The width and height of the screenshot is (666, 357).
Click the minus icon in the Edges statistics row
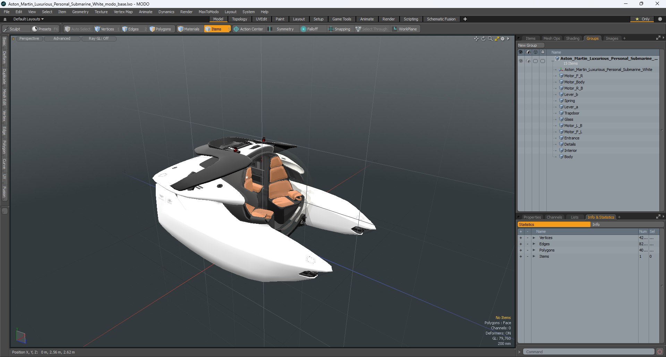pos(528,244)
